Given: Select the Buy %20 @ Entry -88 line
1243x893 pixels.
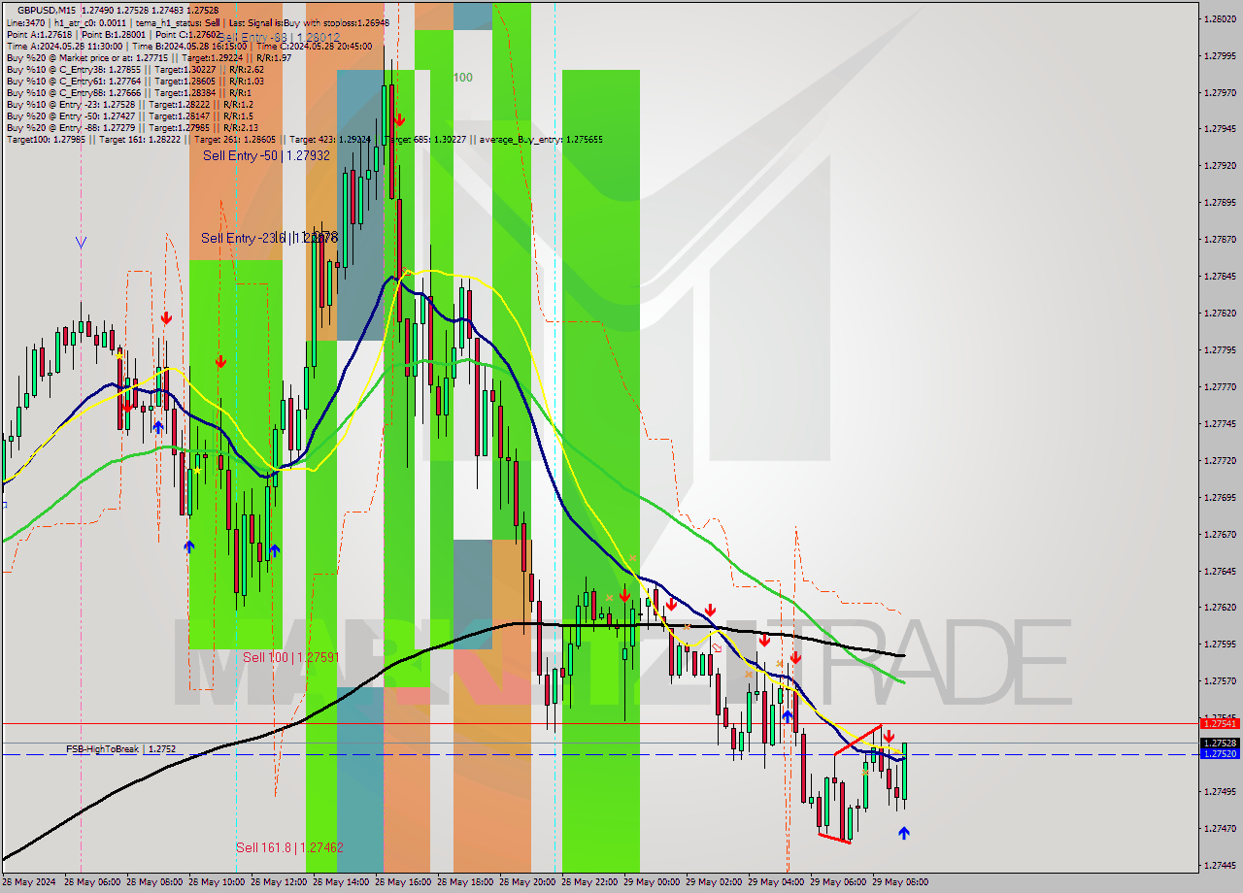Looking at the screenshot, I should (x=131, y=127).
